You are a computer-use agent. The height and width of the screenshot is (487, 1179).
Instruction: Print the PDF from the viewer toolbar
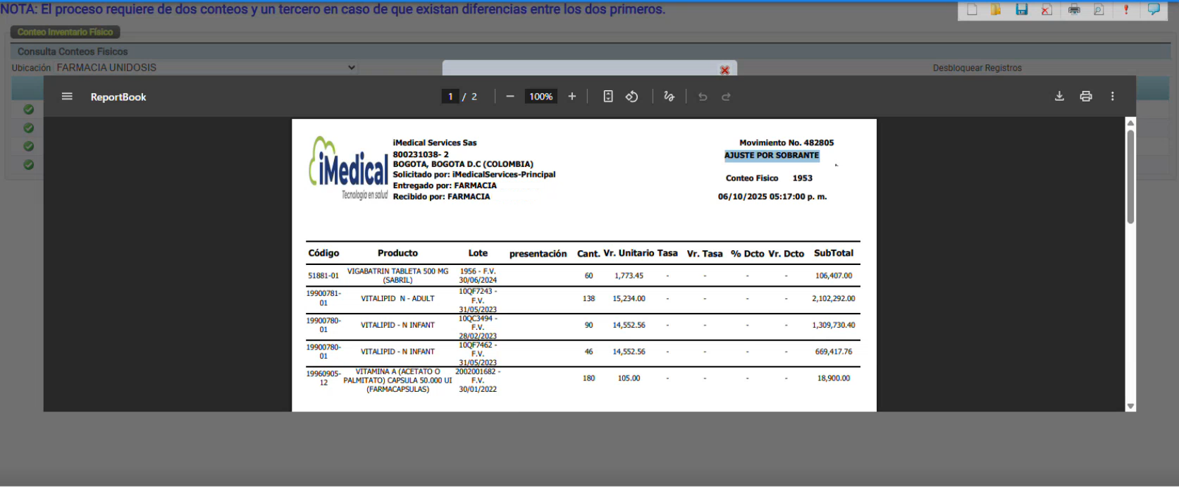(1086, 97)
